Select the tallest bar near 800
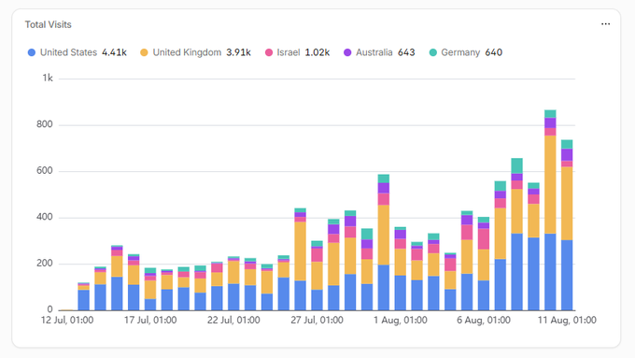This screenshot has width=635, height=358. (x=550, y=210)
